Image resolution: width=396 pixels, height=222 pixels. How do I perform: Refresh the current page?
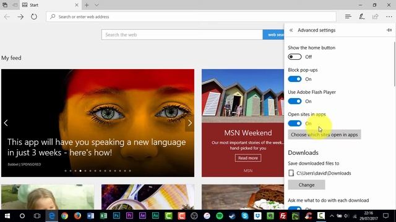[34, 17]
